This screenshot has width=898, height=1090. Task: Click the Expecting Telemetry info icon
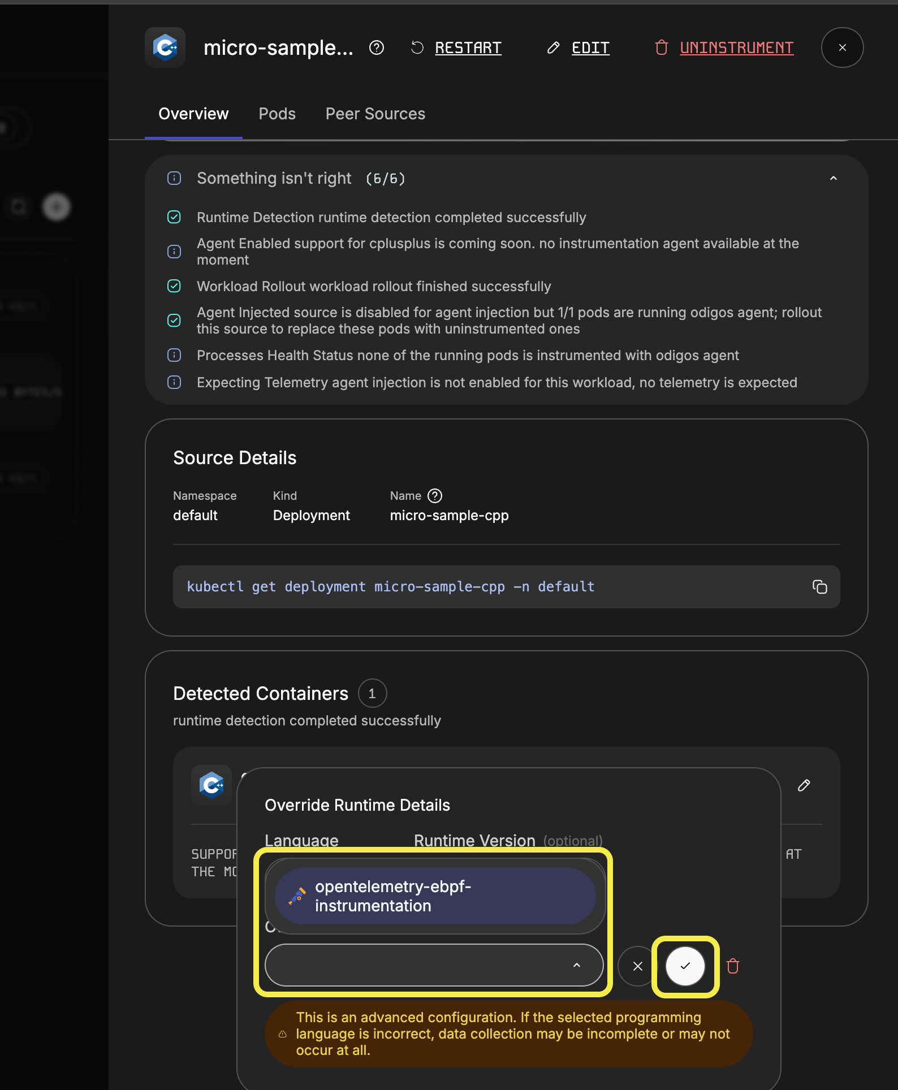coord(174,382)
